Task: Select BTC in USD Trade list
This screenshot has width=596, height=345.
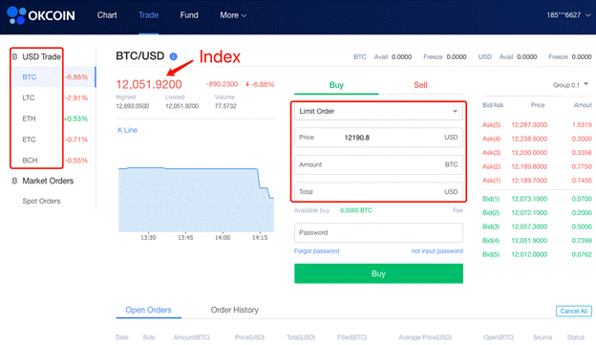Action: point(30,76)
